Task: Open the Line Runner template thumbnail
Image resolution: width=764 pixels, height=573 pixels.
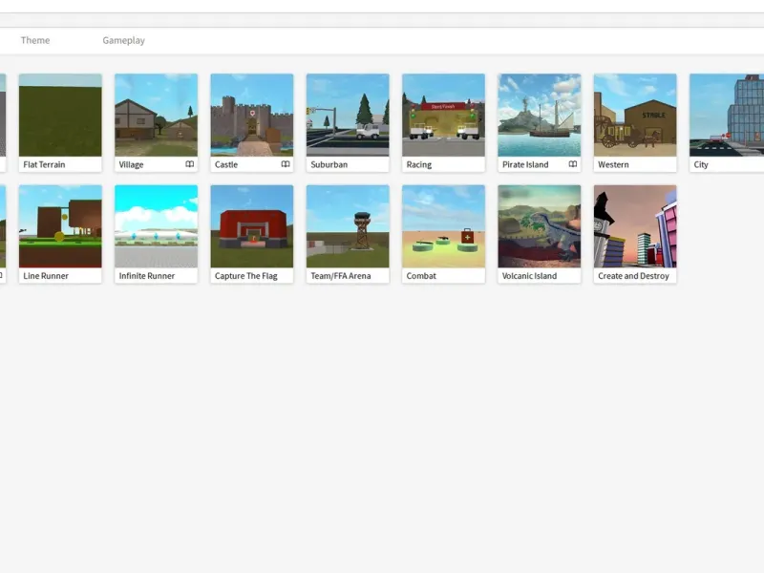Action: pos(60,226)
